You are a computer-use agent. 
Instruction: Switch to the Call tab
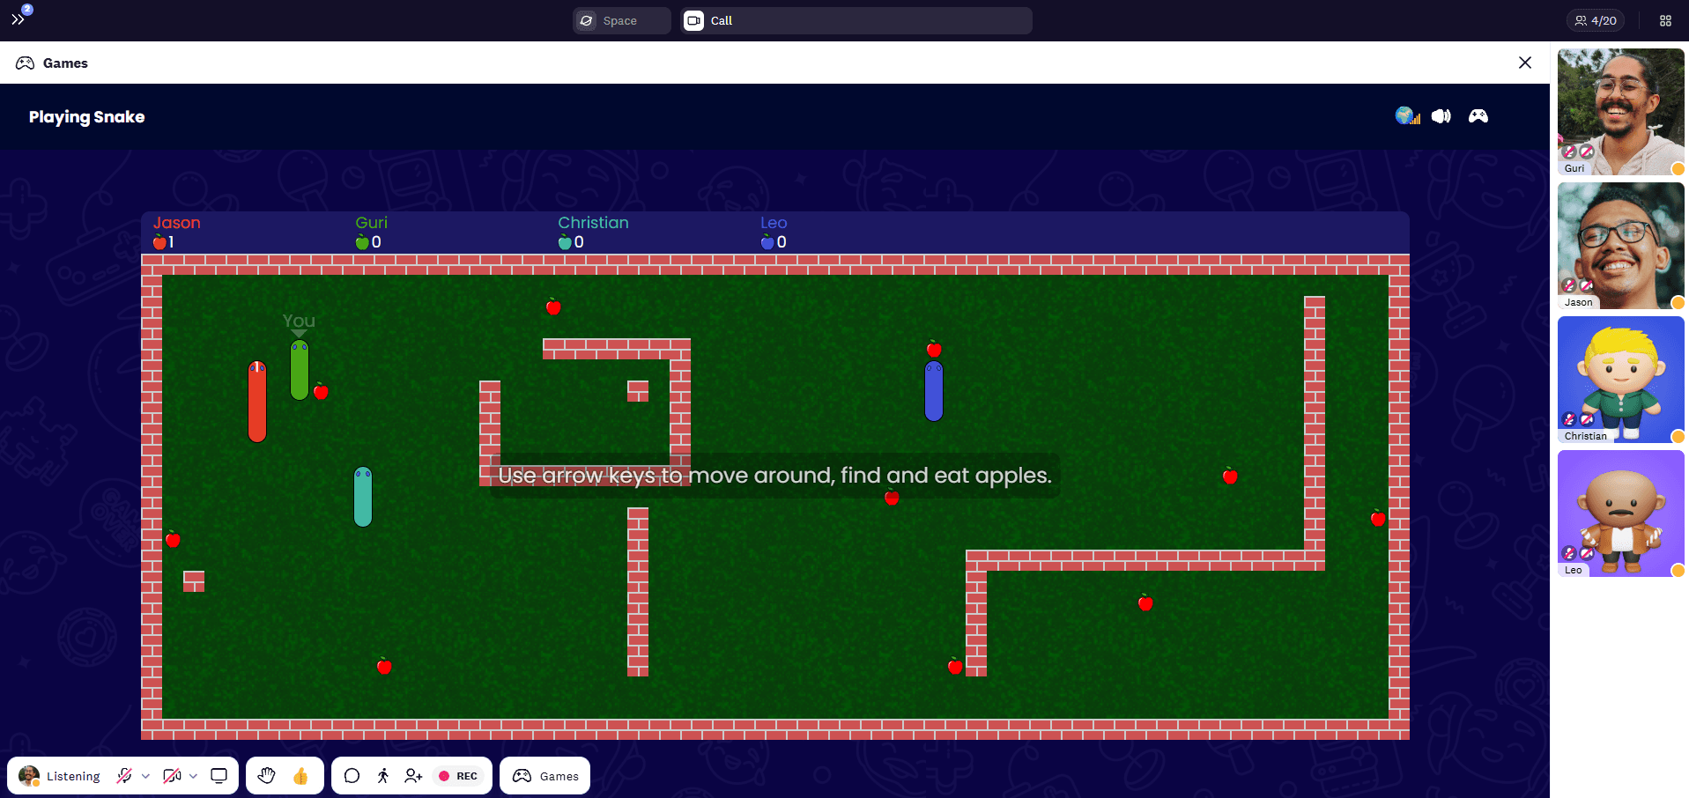(x=856, y=20)
